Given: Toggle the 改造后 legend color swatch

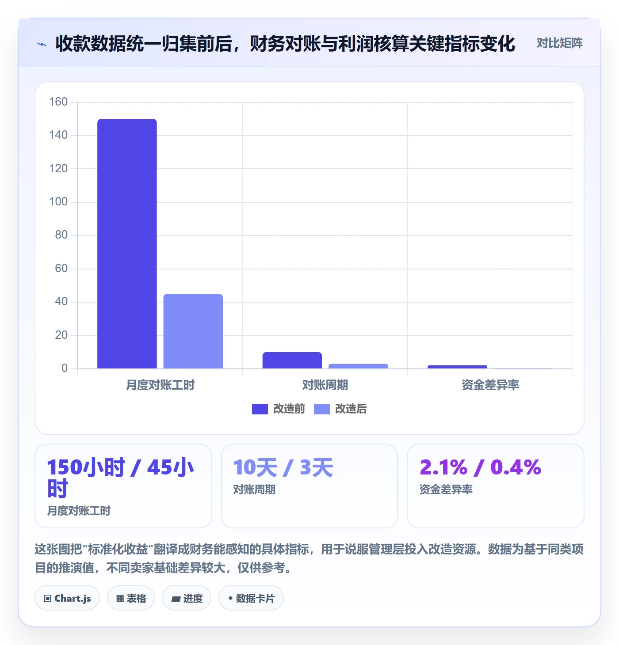Looking at the screenshot, I should [x=322, y=409].
